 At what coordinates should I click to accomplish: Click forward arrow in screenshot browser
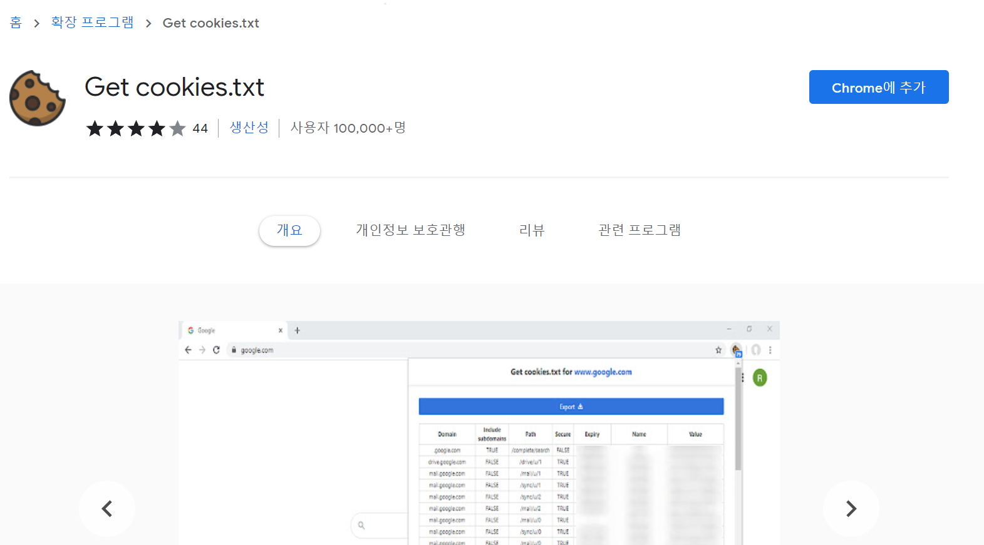202,350
